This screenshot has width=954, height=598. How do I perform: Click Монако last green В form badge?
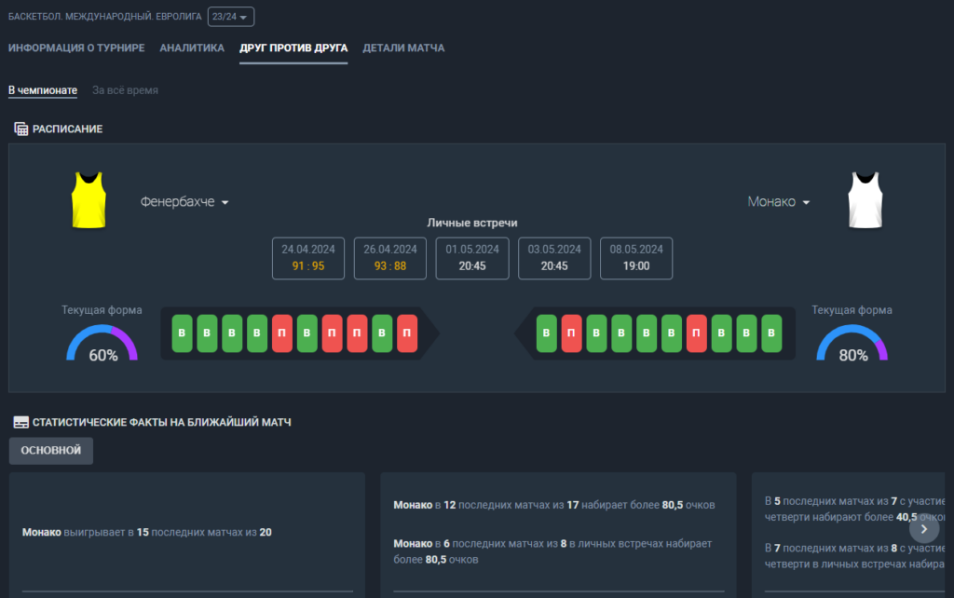pyautogui.click(x=771, y=333)
